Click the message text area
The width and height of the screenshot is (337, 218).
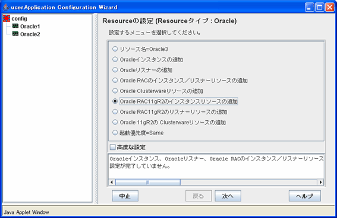pyautogui.click(x=216, y=166)
